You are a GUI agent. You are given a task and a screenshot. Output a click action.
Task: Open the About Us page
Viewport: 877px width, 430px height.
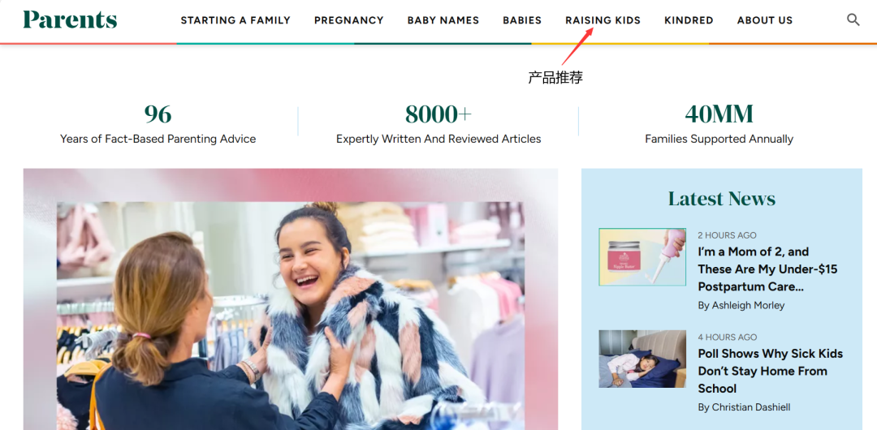coord(765,21)
